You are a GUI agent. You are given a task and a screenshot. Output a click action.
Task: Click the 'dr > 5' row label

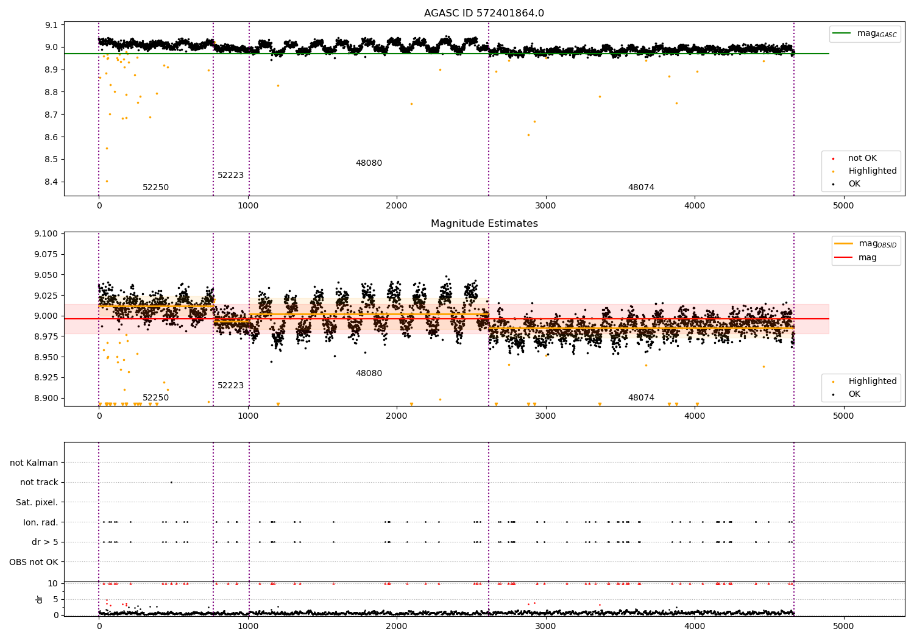click(x=45, y=542)
